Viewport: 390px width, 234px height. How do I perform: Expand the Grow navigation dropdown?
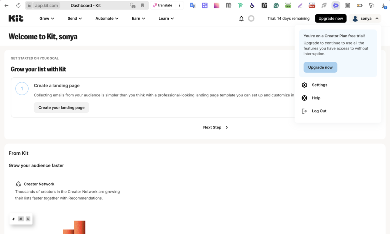coord(47,18)
